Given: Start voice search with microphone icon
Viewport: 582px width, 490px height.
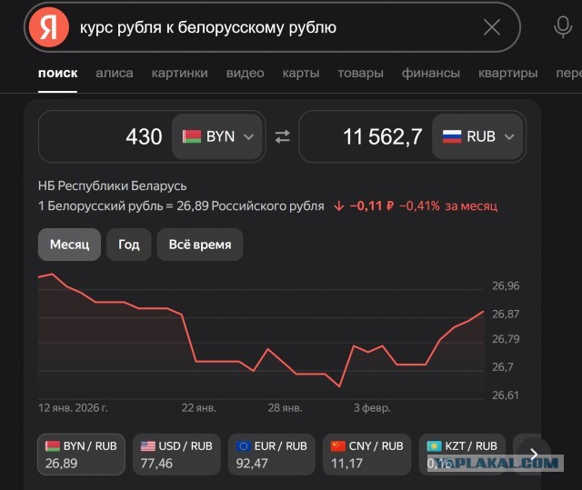Looking at the screenshot, I should (x=563, y=27).
